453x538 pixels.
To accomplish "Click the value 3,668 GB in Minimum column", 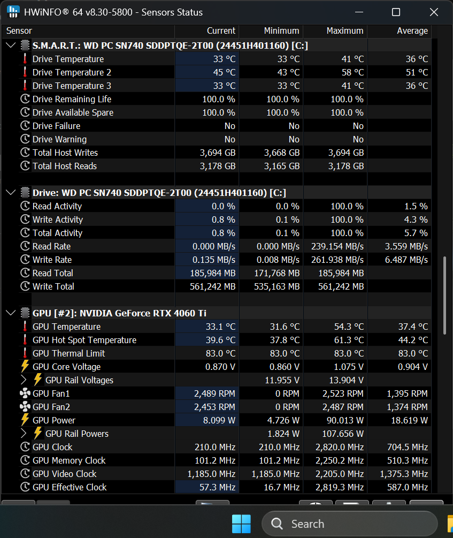I will tap(282, 153).
